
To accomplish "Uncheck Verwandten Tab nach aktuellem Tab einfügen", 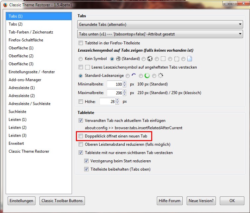I will coord(81,121).
